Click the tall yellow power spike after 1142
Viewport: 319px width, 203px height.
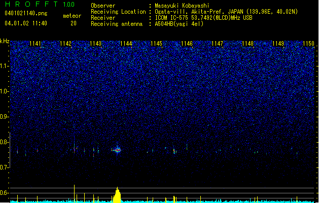74,193
